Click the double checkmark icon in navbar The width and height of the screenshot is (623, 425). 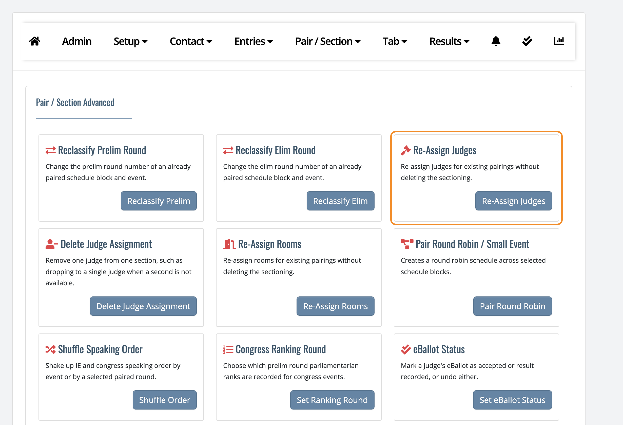[527, 41]
